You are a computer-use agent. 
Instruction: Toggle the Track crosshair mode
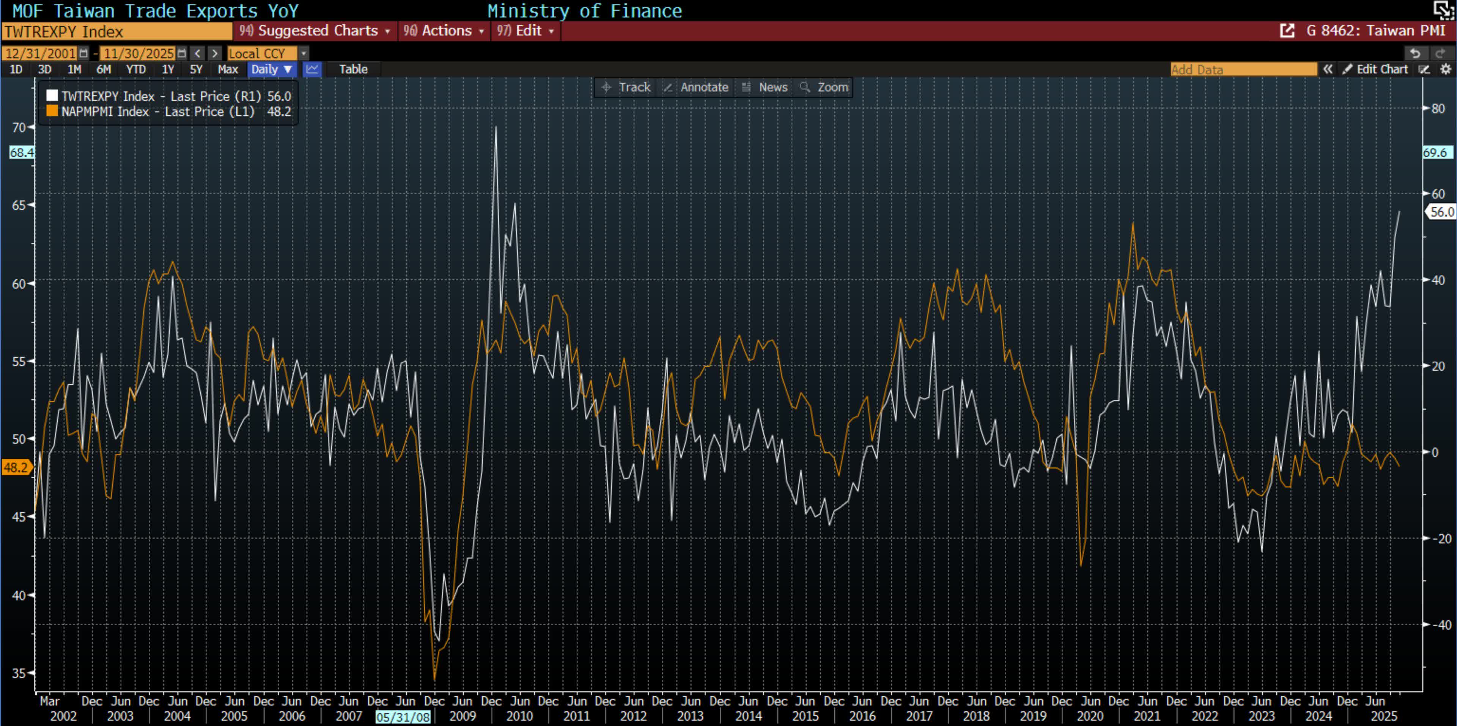[627, 87]
